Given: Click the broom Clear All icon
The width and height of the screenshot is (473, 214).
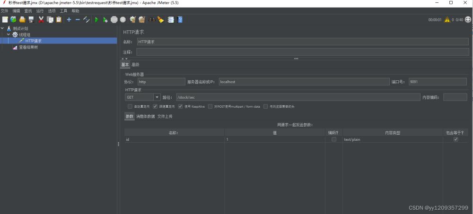Looking at the screenshot, I should [160, 19].
